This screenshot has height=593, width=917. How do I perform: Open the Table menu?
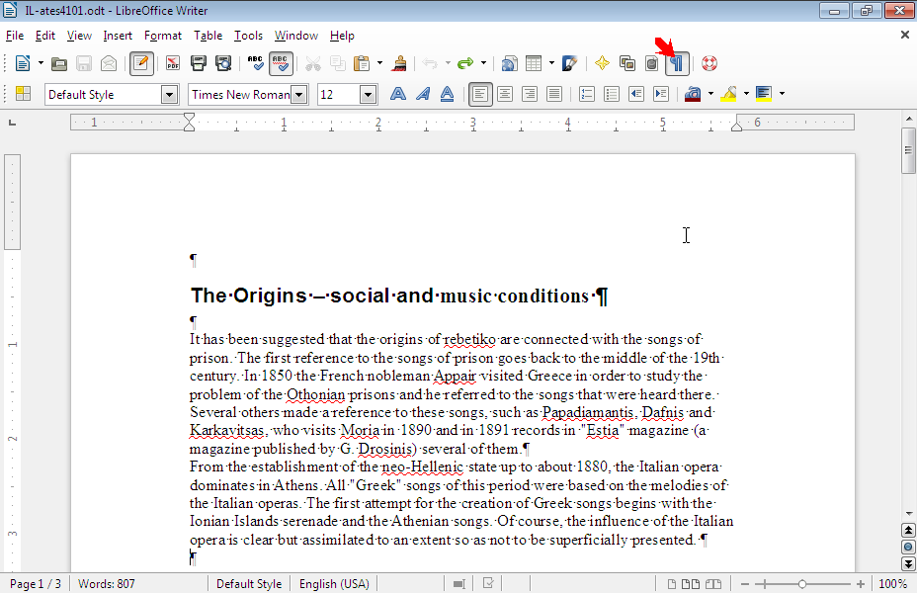[208, 36]
